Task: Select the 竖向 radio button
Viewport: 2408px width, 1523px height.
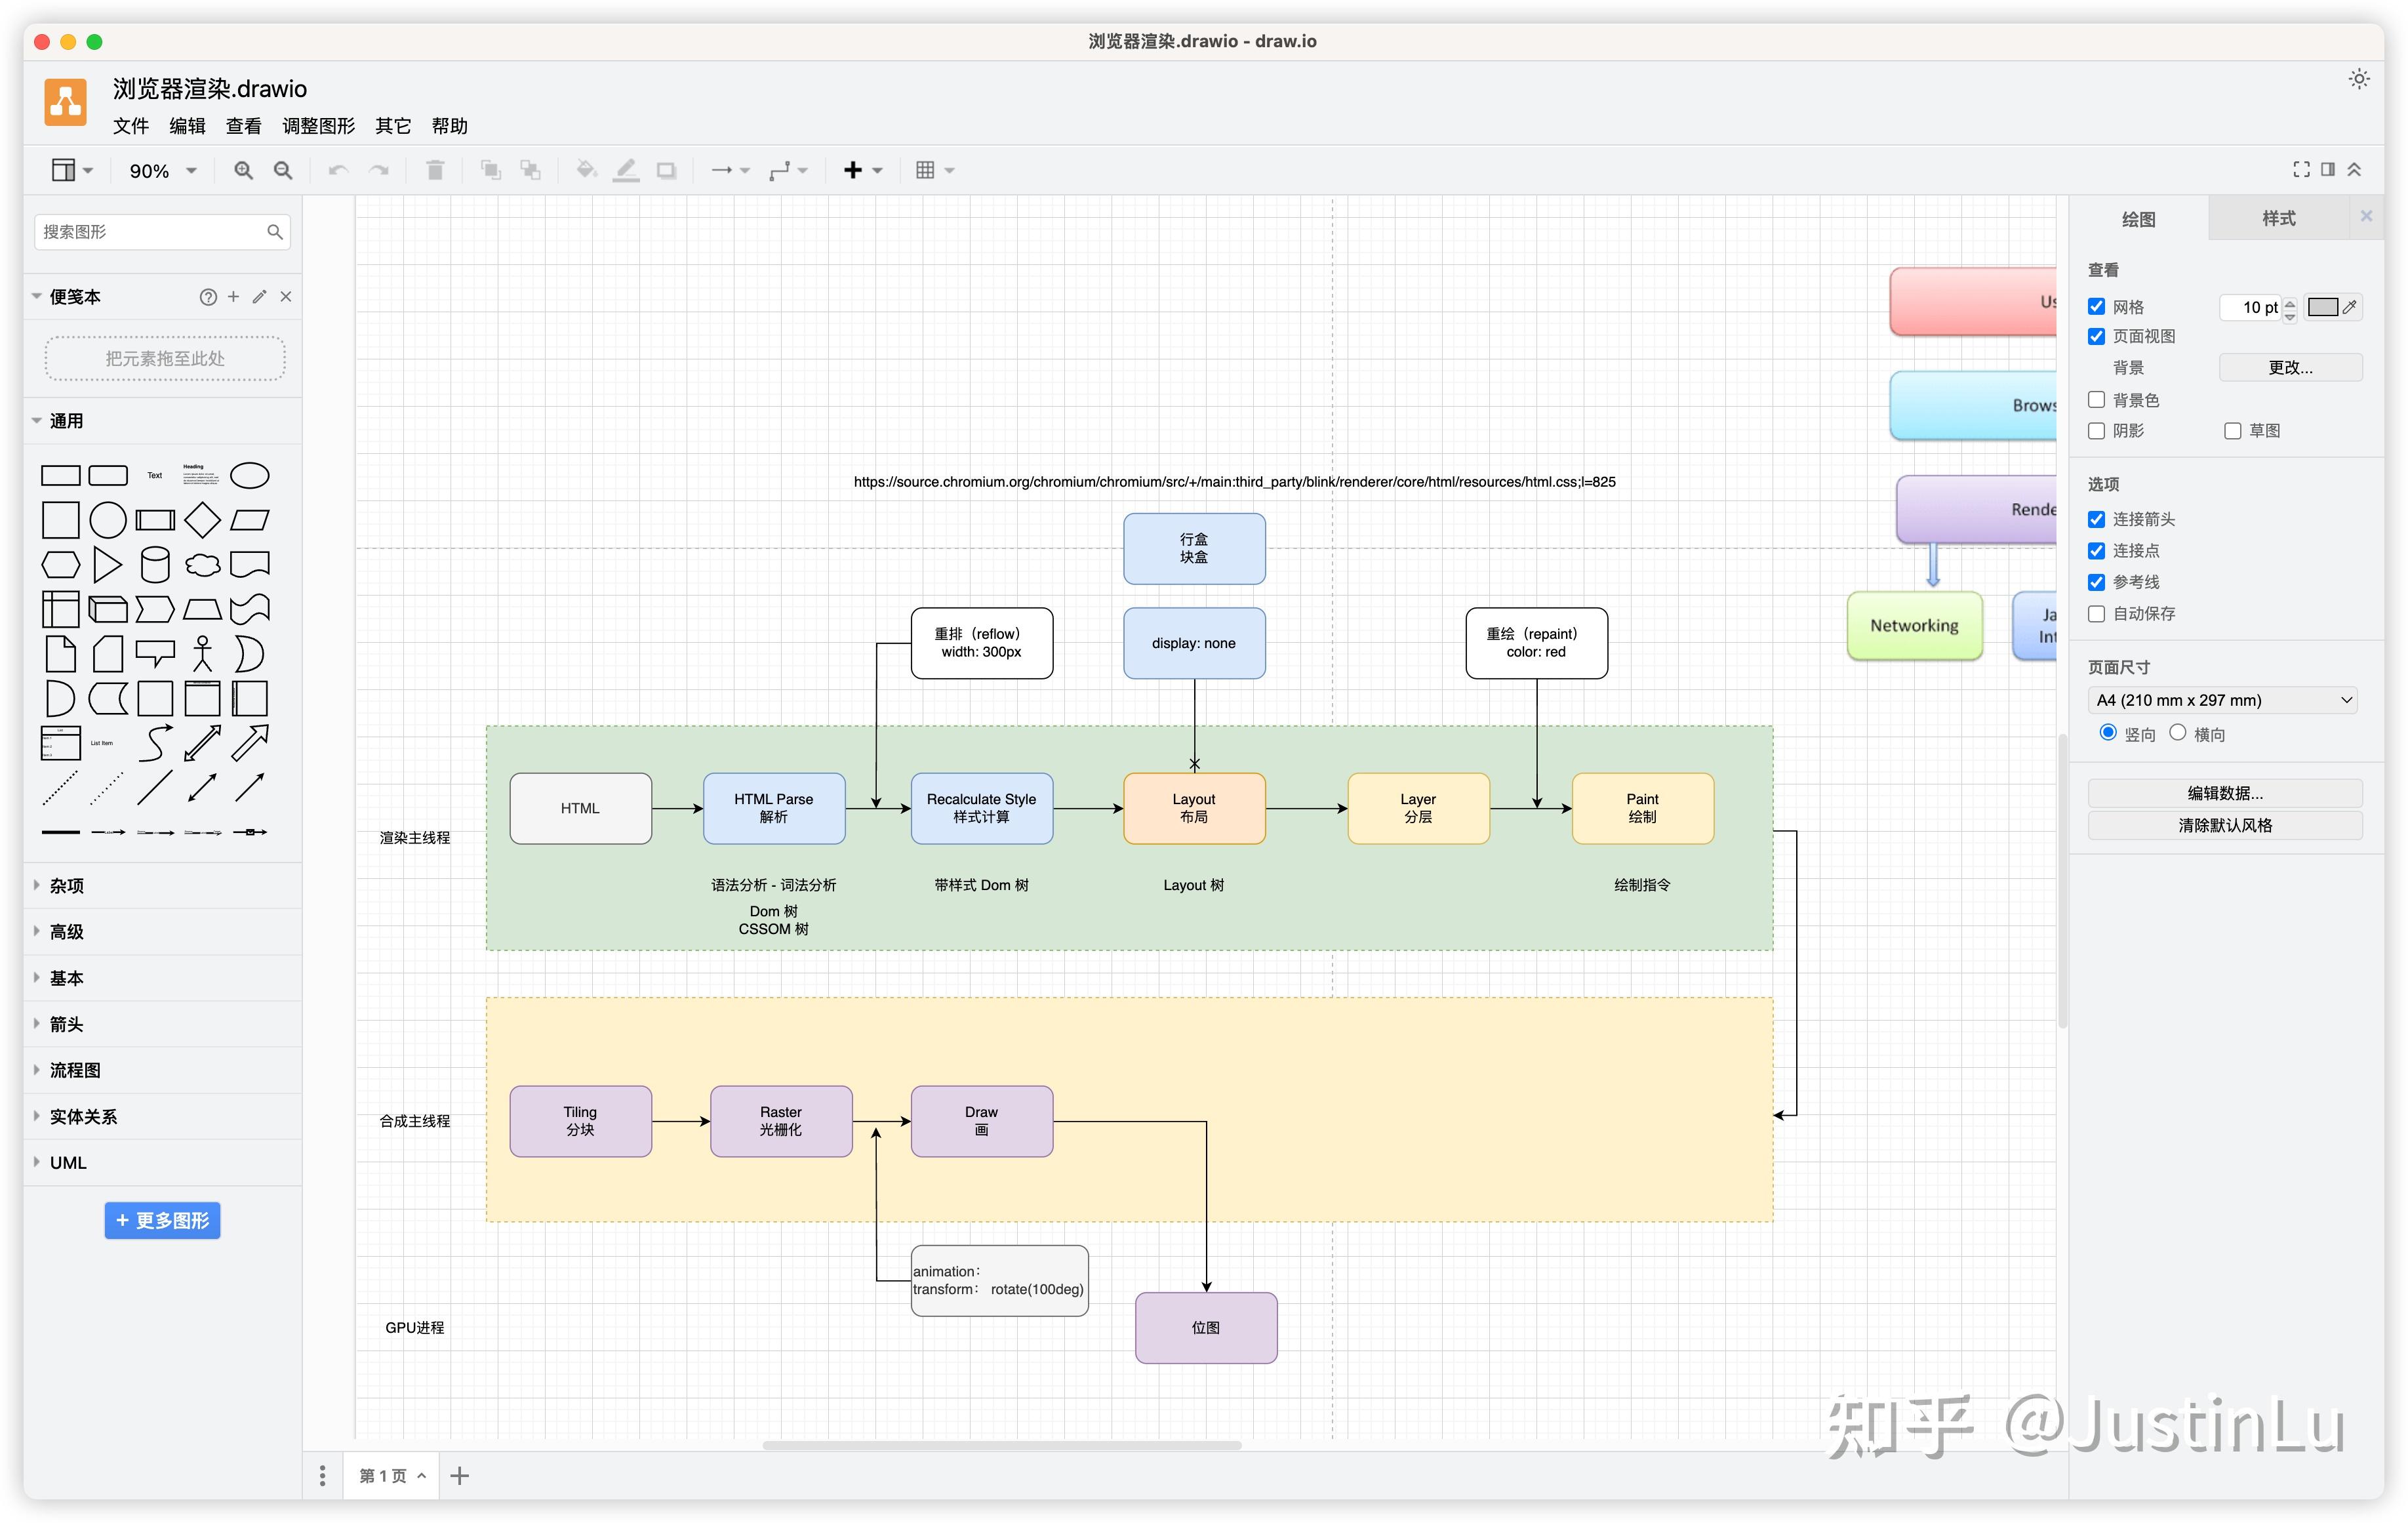Action: tap(2108, 732)
